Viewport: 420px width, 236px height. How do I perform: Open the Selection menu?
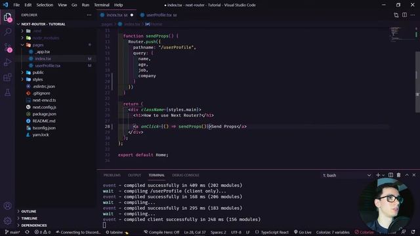45,5
